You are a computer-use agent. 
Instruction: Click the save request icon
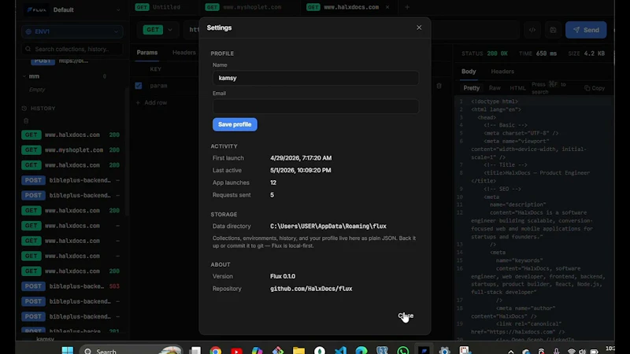(554, 30)
